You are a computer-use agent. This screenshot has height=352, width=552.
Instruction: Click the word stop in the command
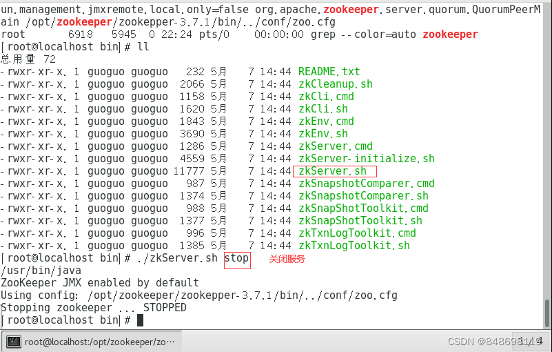coord(236,258)
